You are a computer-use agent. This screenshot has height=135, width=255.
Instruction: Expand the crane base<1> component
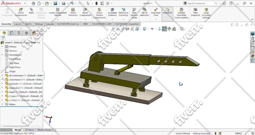point(2,75)
